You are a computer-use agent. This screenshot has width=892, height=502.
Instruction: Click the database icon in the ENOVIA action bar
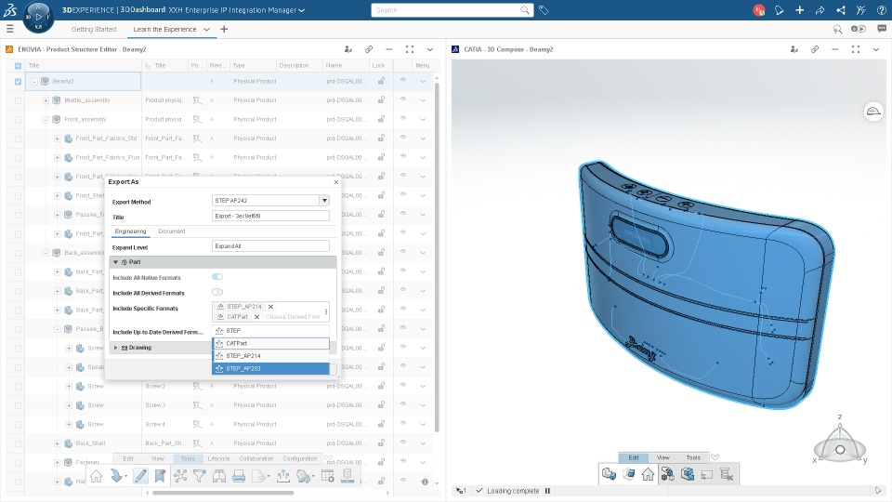coord(348,476)
